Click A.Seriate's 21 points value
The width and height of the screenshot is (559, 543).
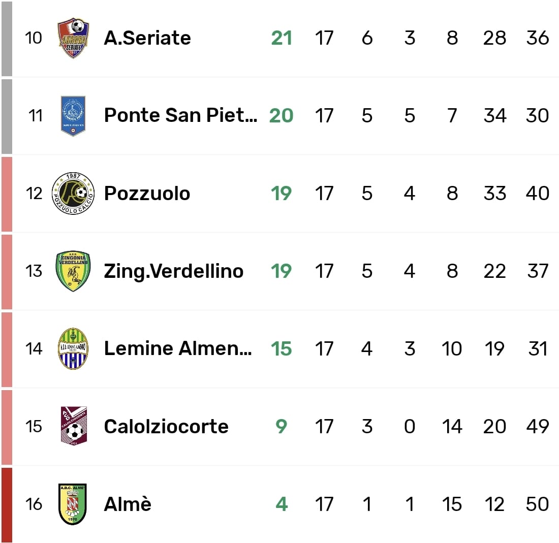[x=282, y=38]
